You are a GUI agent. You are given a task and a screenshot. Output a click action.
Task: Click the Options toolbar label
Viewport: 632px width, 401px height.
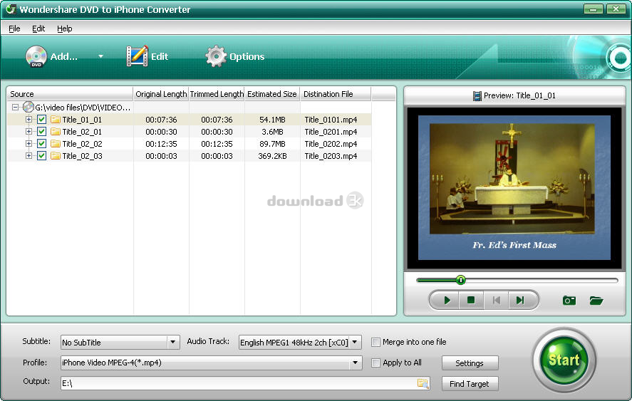[247, 56]
